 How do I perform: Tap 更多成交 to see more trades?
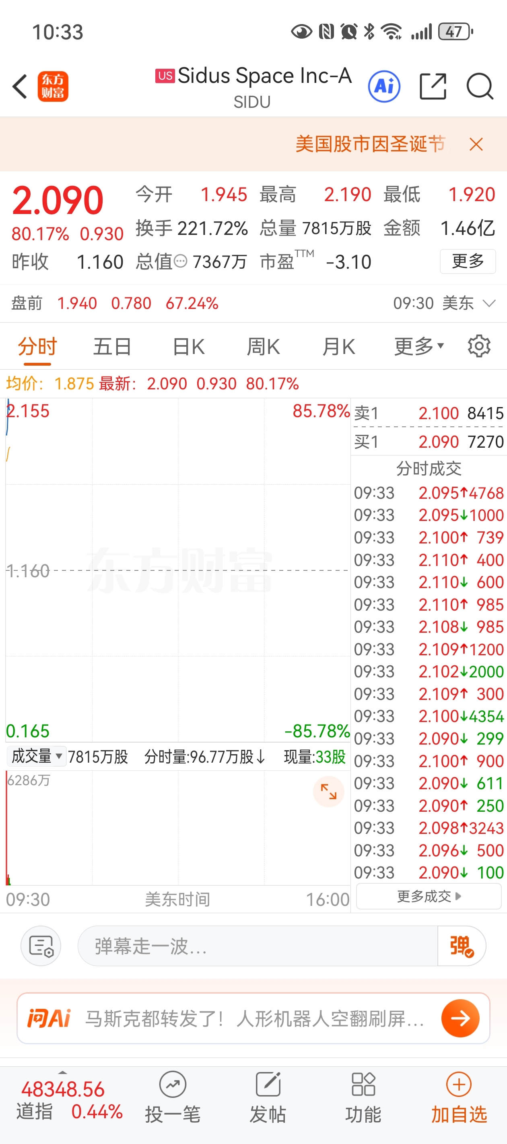pyautogui.click(x=429, y=897)
